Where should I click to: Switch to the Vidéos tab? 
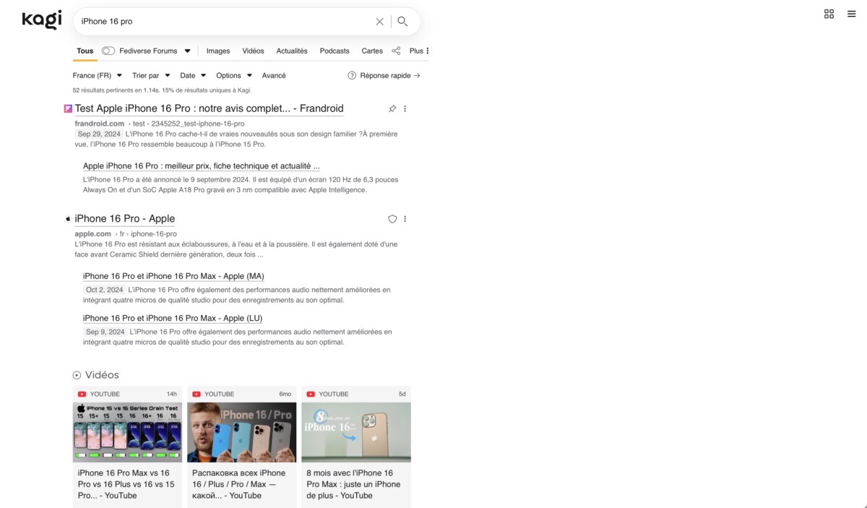[253, 51]
